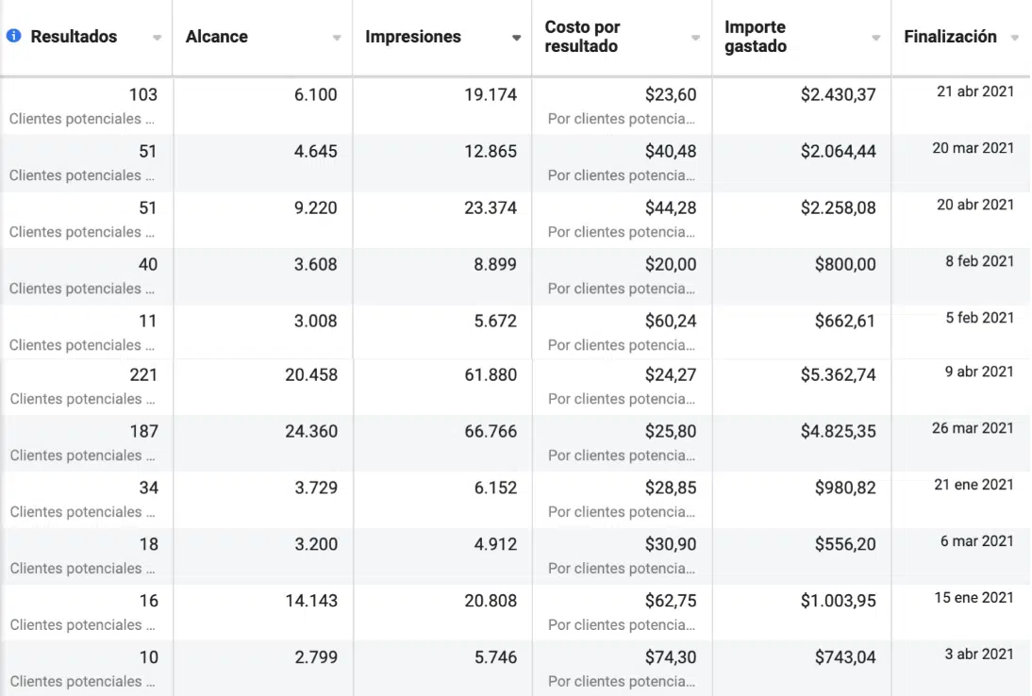The image size is (1032, 696).
Task: Select the Resultados column header label
Action: (x=74, y=37)
